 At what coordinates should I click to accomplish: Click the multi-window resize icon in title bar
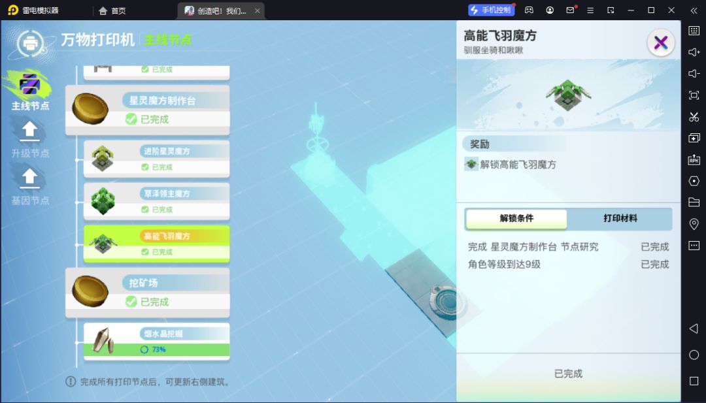[611, 10]
